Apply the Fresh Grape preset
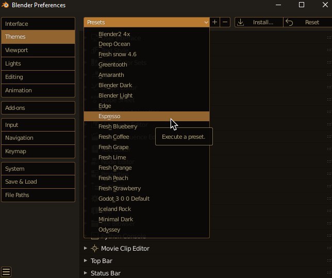Viewport: 332px width, 278px height. click(x=146, y=148)
